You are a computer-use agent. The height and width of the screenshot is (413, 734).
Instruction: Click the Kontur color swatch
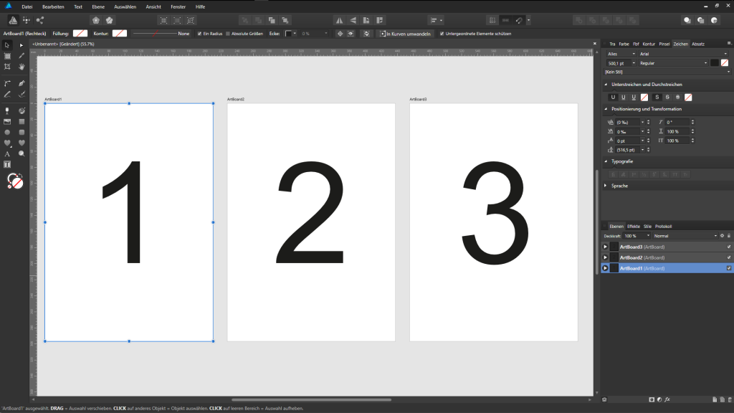(x=118, y=33)
